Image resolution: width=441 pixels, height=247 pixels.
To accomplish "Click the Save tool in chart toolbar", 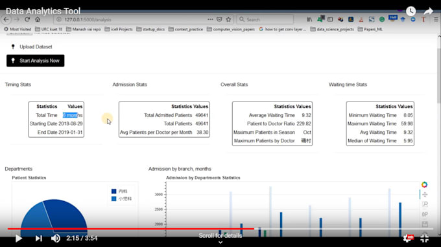I will tap(425, 224).
